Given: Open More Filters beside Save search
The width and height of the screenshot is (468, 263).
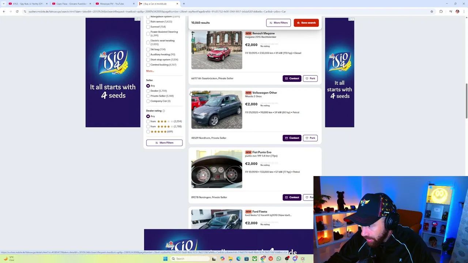Looking at the screenshot, I should click(278, 23).
